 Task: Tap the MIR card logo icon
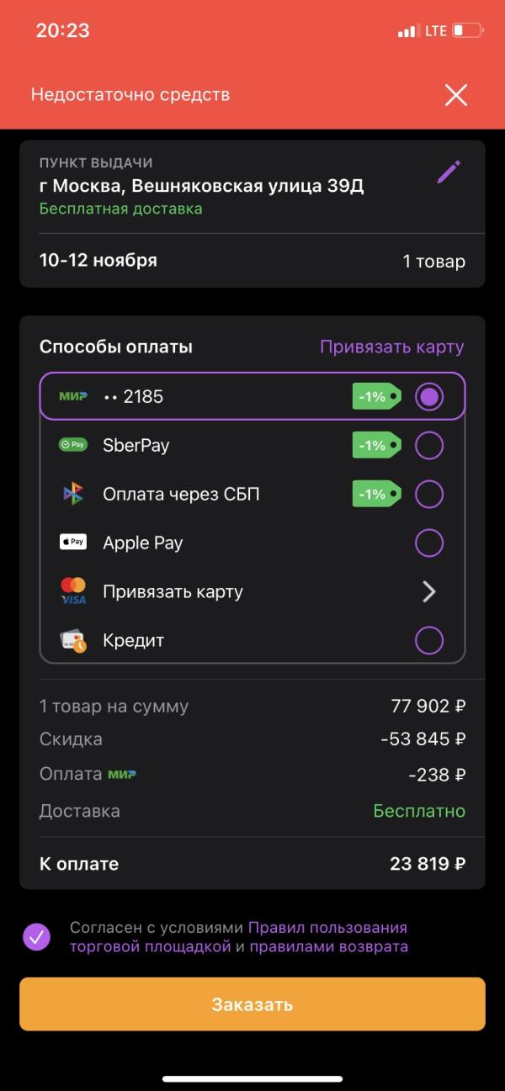(x=73, y=396)
